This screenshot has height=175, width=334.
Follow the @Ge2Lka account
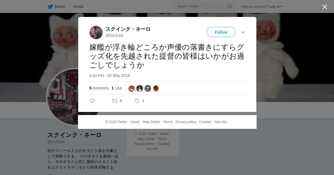221,32
